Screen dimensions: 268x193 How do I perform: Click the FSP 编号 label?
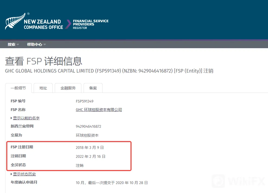tap(18, 101)
